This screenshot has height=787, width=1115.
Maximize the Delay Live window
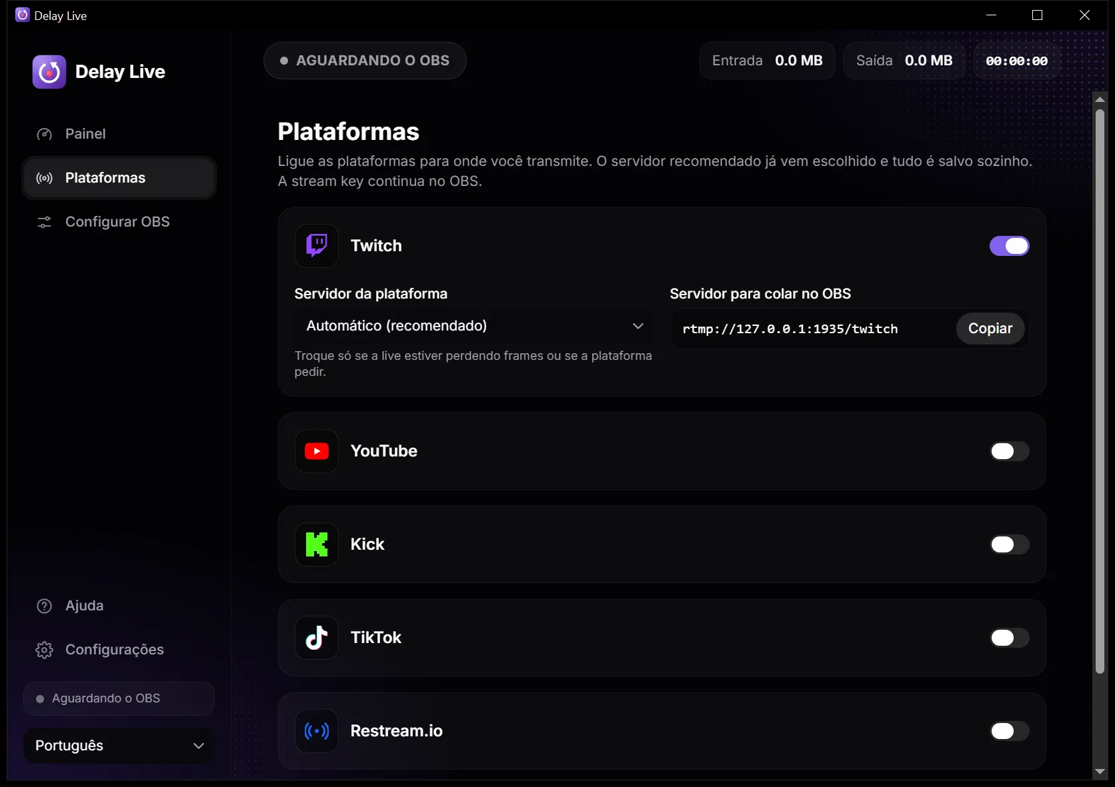click(x=1037, y=15)
